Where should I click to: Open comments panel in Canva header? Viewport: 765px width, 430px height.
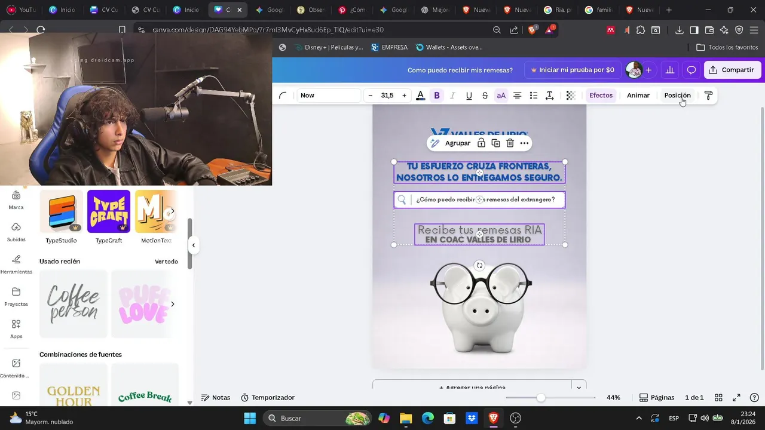691,70
